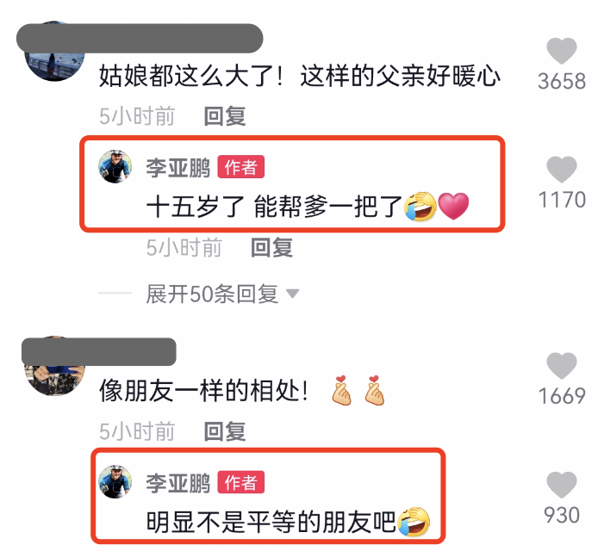Image resolution: width=598 pixels, height=551 pixels.
Task: Click 作者 badge in second reply
Action: click(240, 482)
